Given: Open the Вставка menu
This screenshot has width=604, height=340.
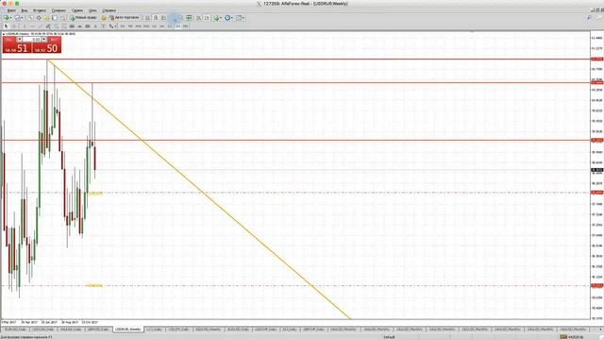Looking at the screenshot, I should (40, 10).
